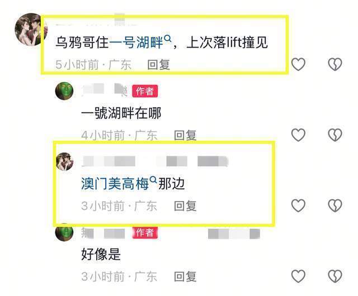The width and height of the screenshot is (358, 296).
Task: Reply to the 4小时前 comment
Action: point(185,135)
